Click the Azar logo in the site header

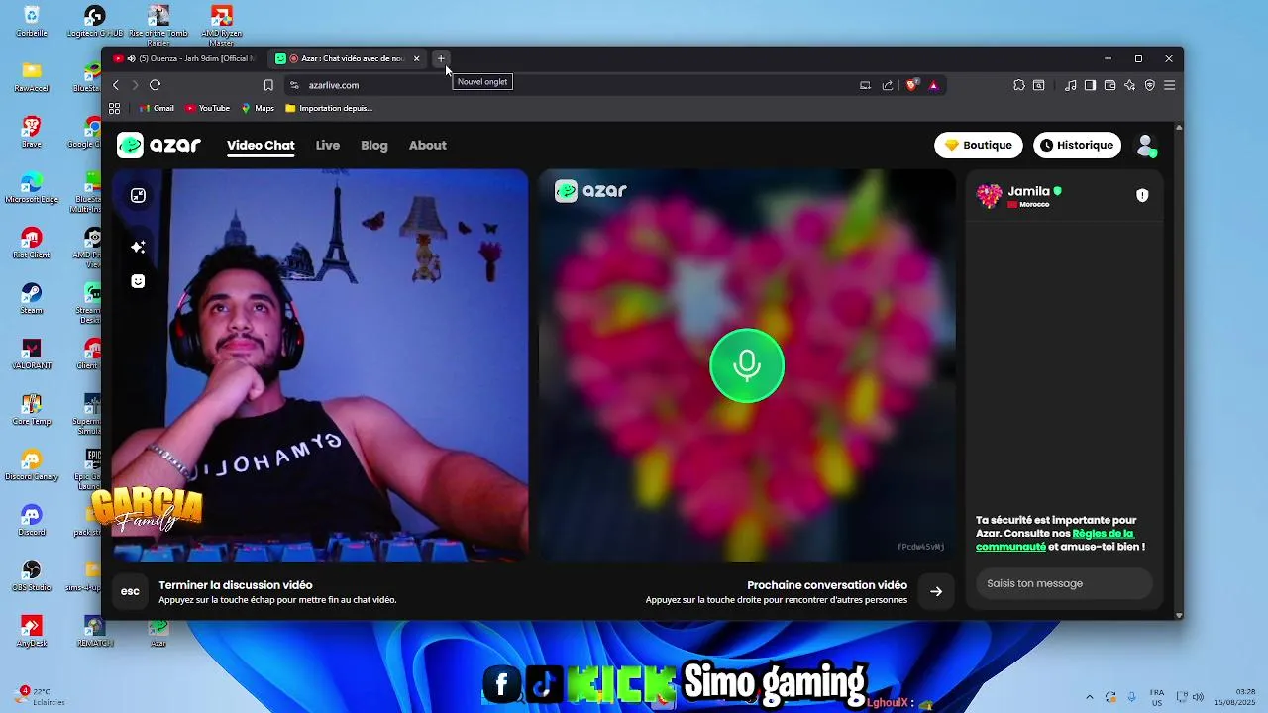click(158, 145)
